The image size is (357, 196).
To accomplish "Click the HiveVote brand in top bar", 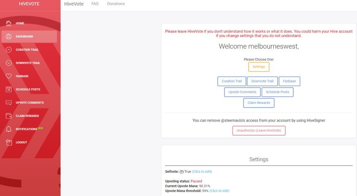I will 74,4.
